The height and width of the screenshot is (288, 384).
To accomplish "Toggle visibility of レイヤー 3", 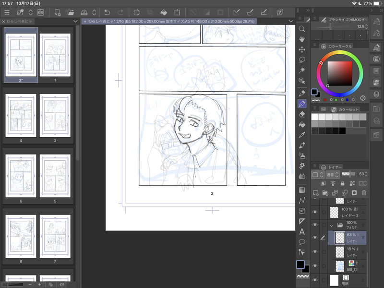I will coord(315,212).
